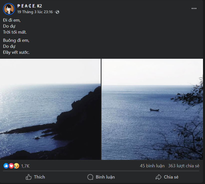The height and width of the screenshot is (184, 205).
Task: Click the sad face reaction icon
Action: click(x=16, y=166)
